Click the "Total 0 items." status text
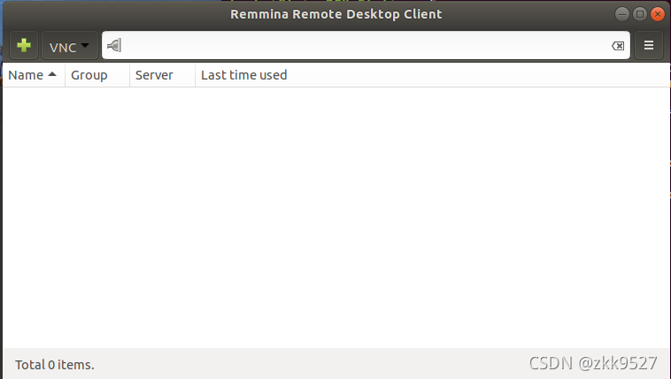The height and width of the screenshot is (379, 671). (55, 365)
